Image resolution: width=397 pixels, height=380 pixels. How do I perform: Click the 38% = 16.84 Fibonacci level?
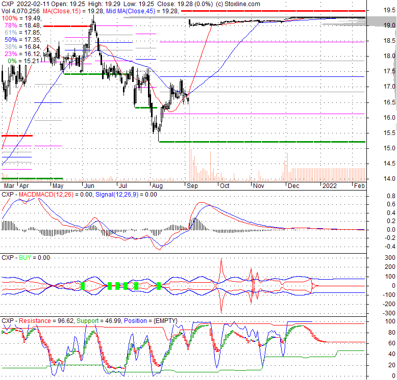coord(23,47)
